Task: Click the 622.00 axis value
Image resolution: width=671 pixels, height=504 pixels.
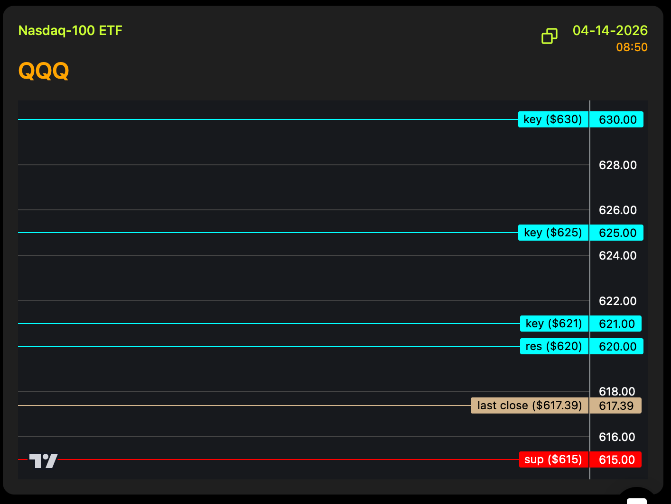Action: (618, 301)
